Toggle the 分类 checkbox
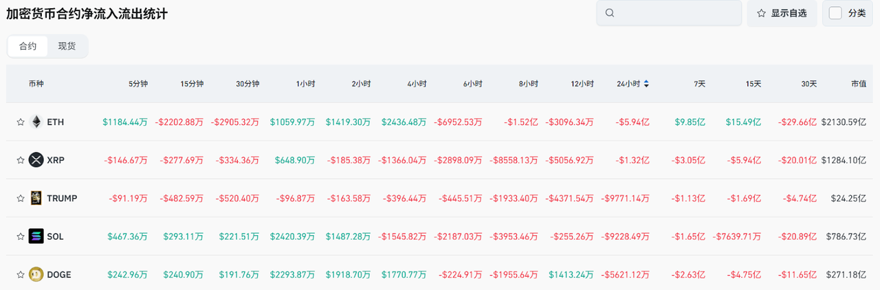The height and width of the screenshot is (290, 880). click(x=836, y=13)
